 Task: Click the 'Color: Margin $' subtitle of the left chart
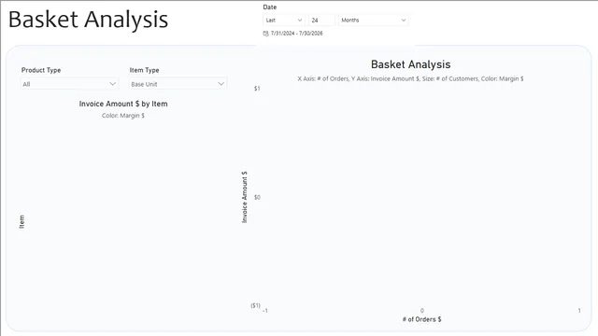[x=123, y=116]
